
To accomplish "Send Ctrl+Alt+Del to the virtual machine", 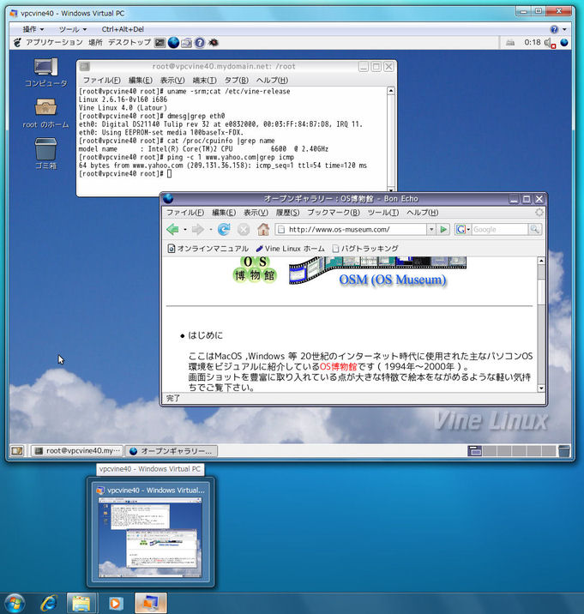I will [123, 29].
